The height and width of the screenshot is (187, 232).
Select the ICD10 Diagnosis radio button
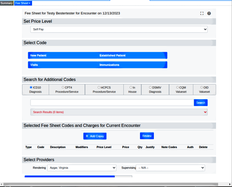31,88
